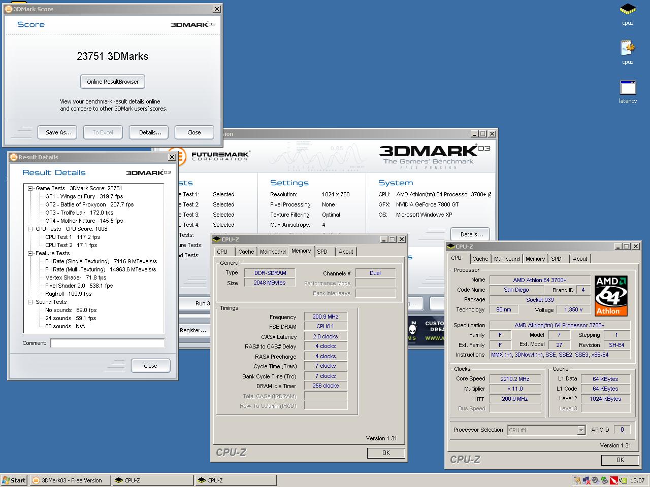Click System Details... button in 3DMark03 window
This screenshot has width=650, height=487.
(471, 234)
